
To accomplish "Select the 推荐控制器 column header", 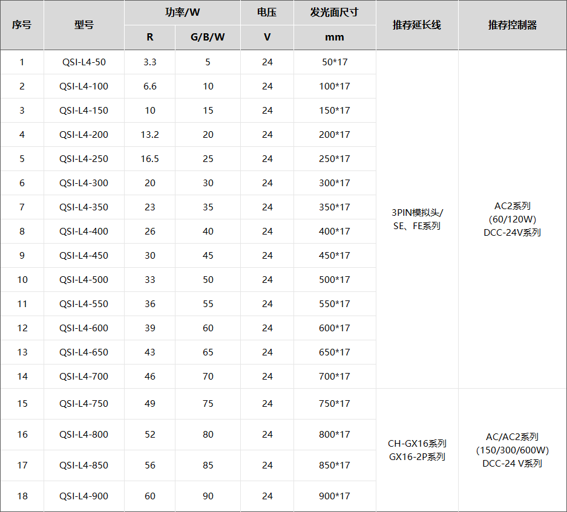I will pyautogui.click(x=513, y=25).
